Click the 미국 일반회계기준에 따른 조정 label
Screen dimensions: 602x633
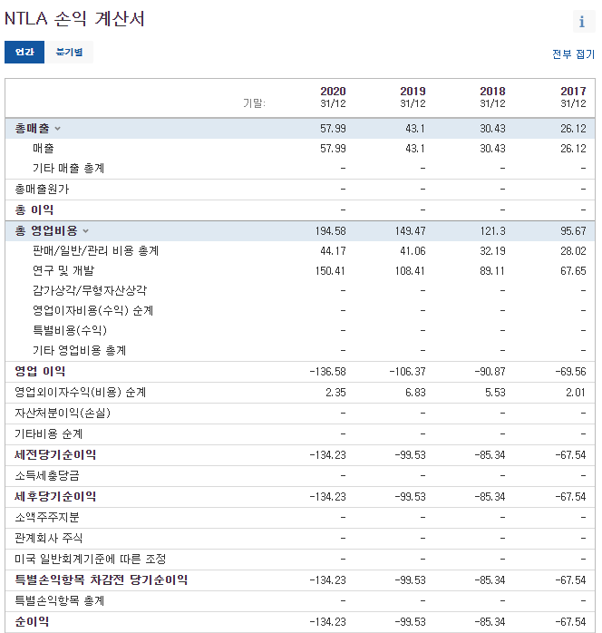[x=91, y=560]
